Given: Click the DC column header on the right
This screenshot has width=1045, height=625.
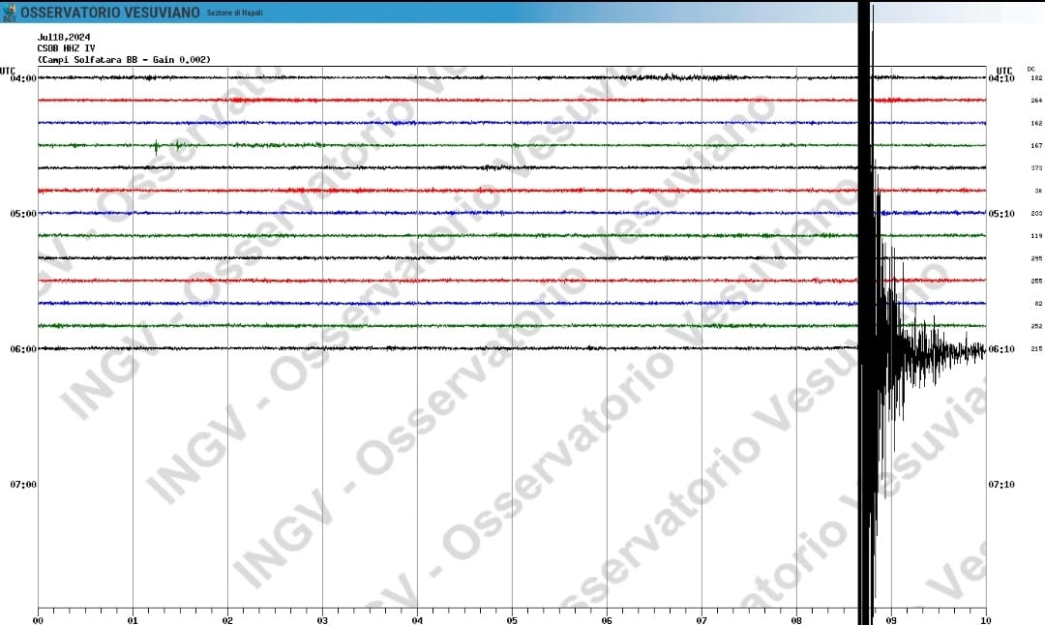Looking at the screenshot, I should (1030, 69).
